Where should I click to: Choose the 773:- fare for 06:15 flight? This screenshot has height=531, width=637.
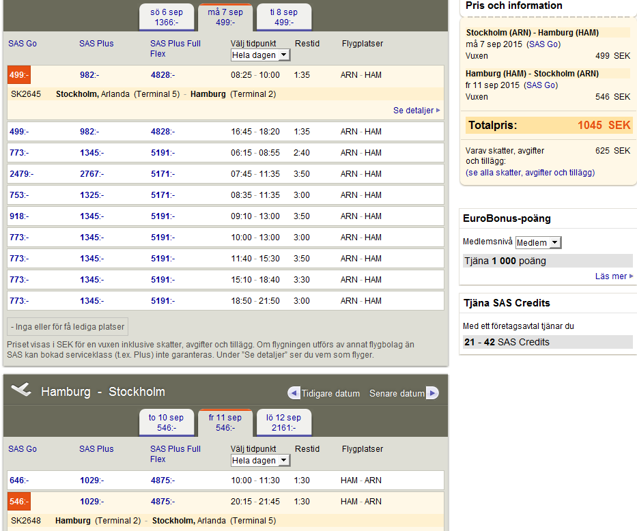point(19,153)
